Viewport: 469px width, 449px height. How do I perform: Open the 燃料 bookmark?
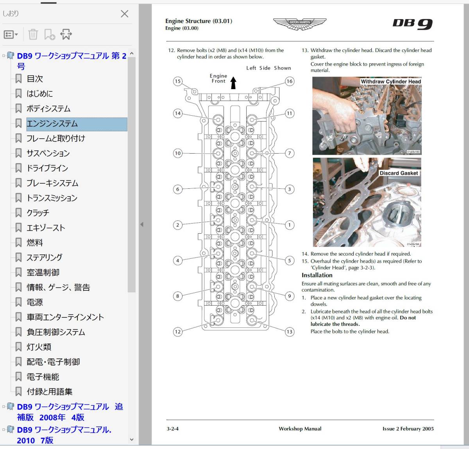coord(35,243)
